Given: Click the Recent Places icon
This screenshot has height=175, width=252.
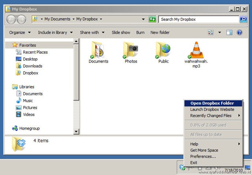Looking at the screenshot, I should point(19,52).
